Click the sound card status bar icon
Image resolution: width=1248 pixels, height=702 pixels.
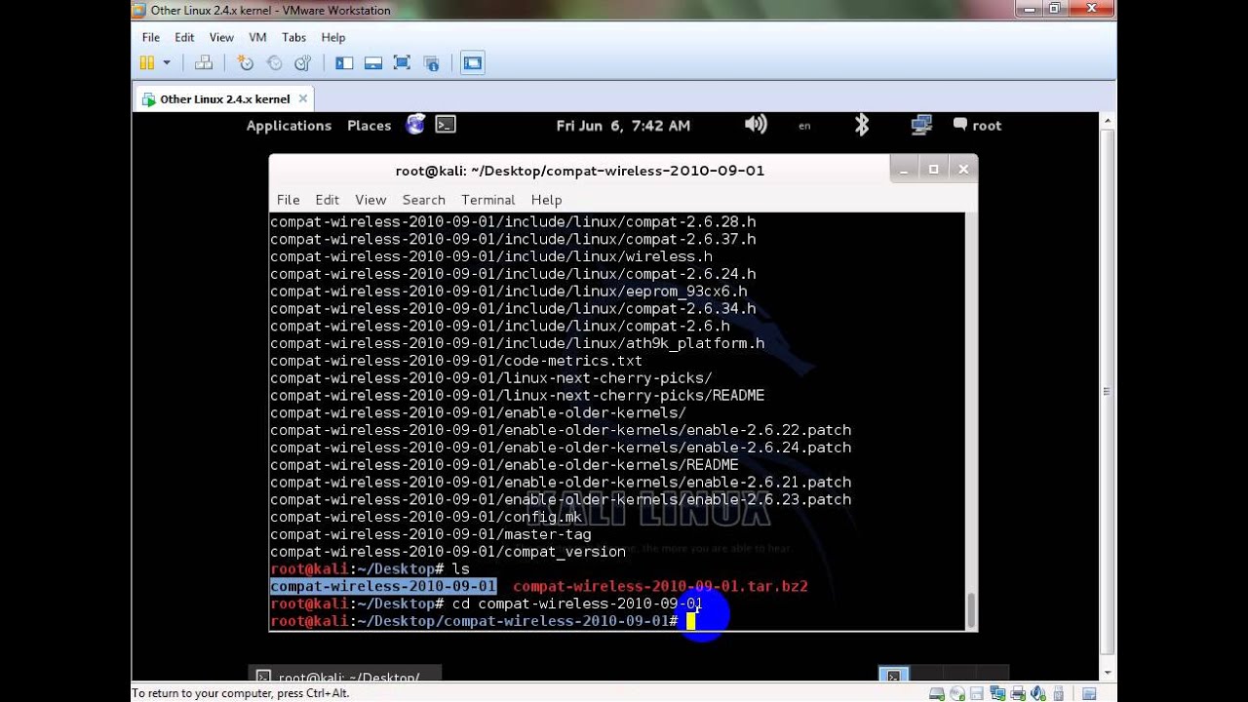click(1038, 693)
